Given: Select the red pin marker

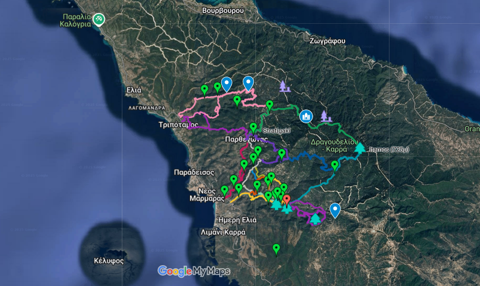Looking at the screenshot, I should pyautogui.click(x=286, y=199).
